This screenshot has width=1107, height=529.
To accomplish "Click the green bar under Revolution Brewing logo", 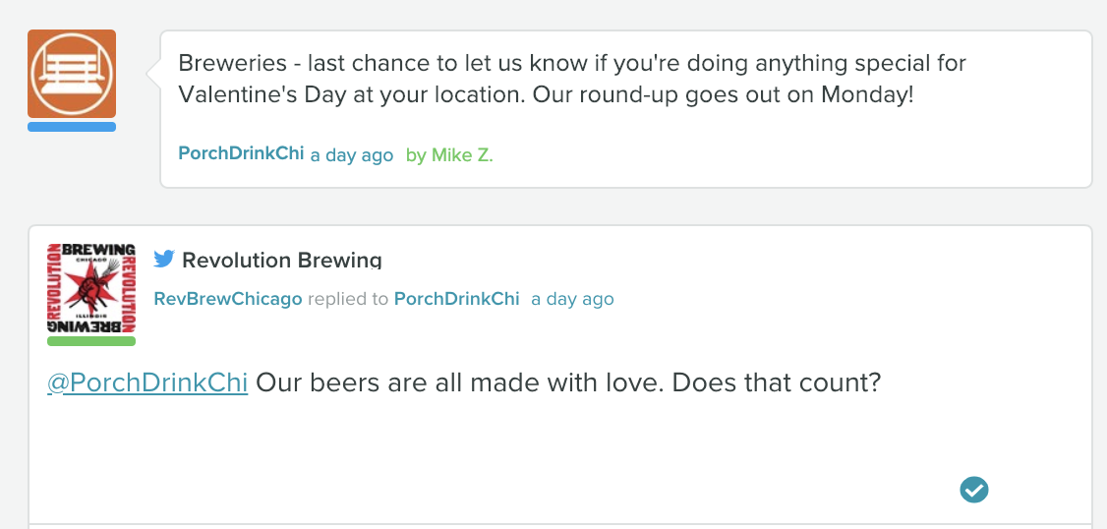I will point(91,341).
